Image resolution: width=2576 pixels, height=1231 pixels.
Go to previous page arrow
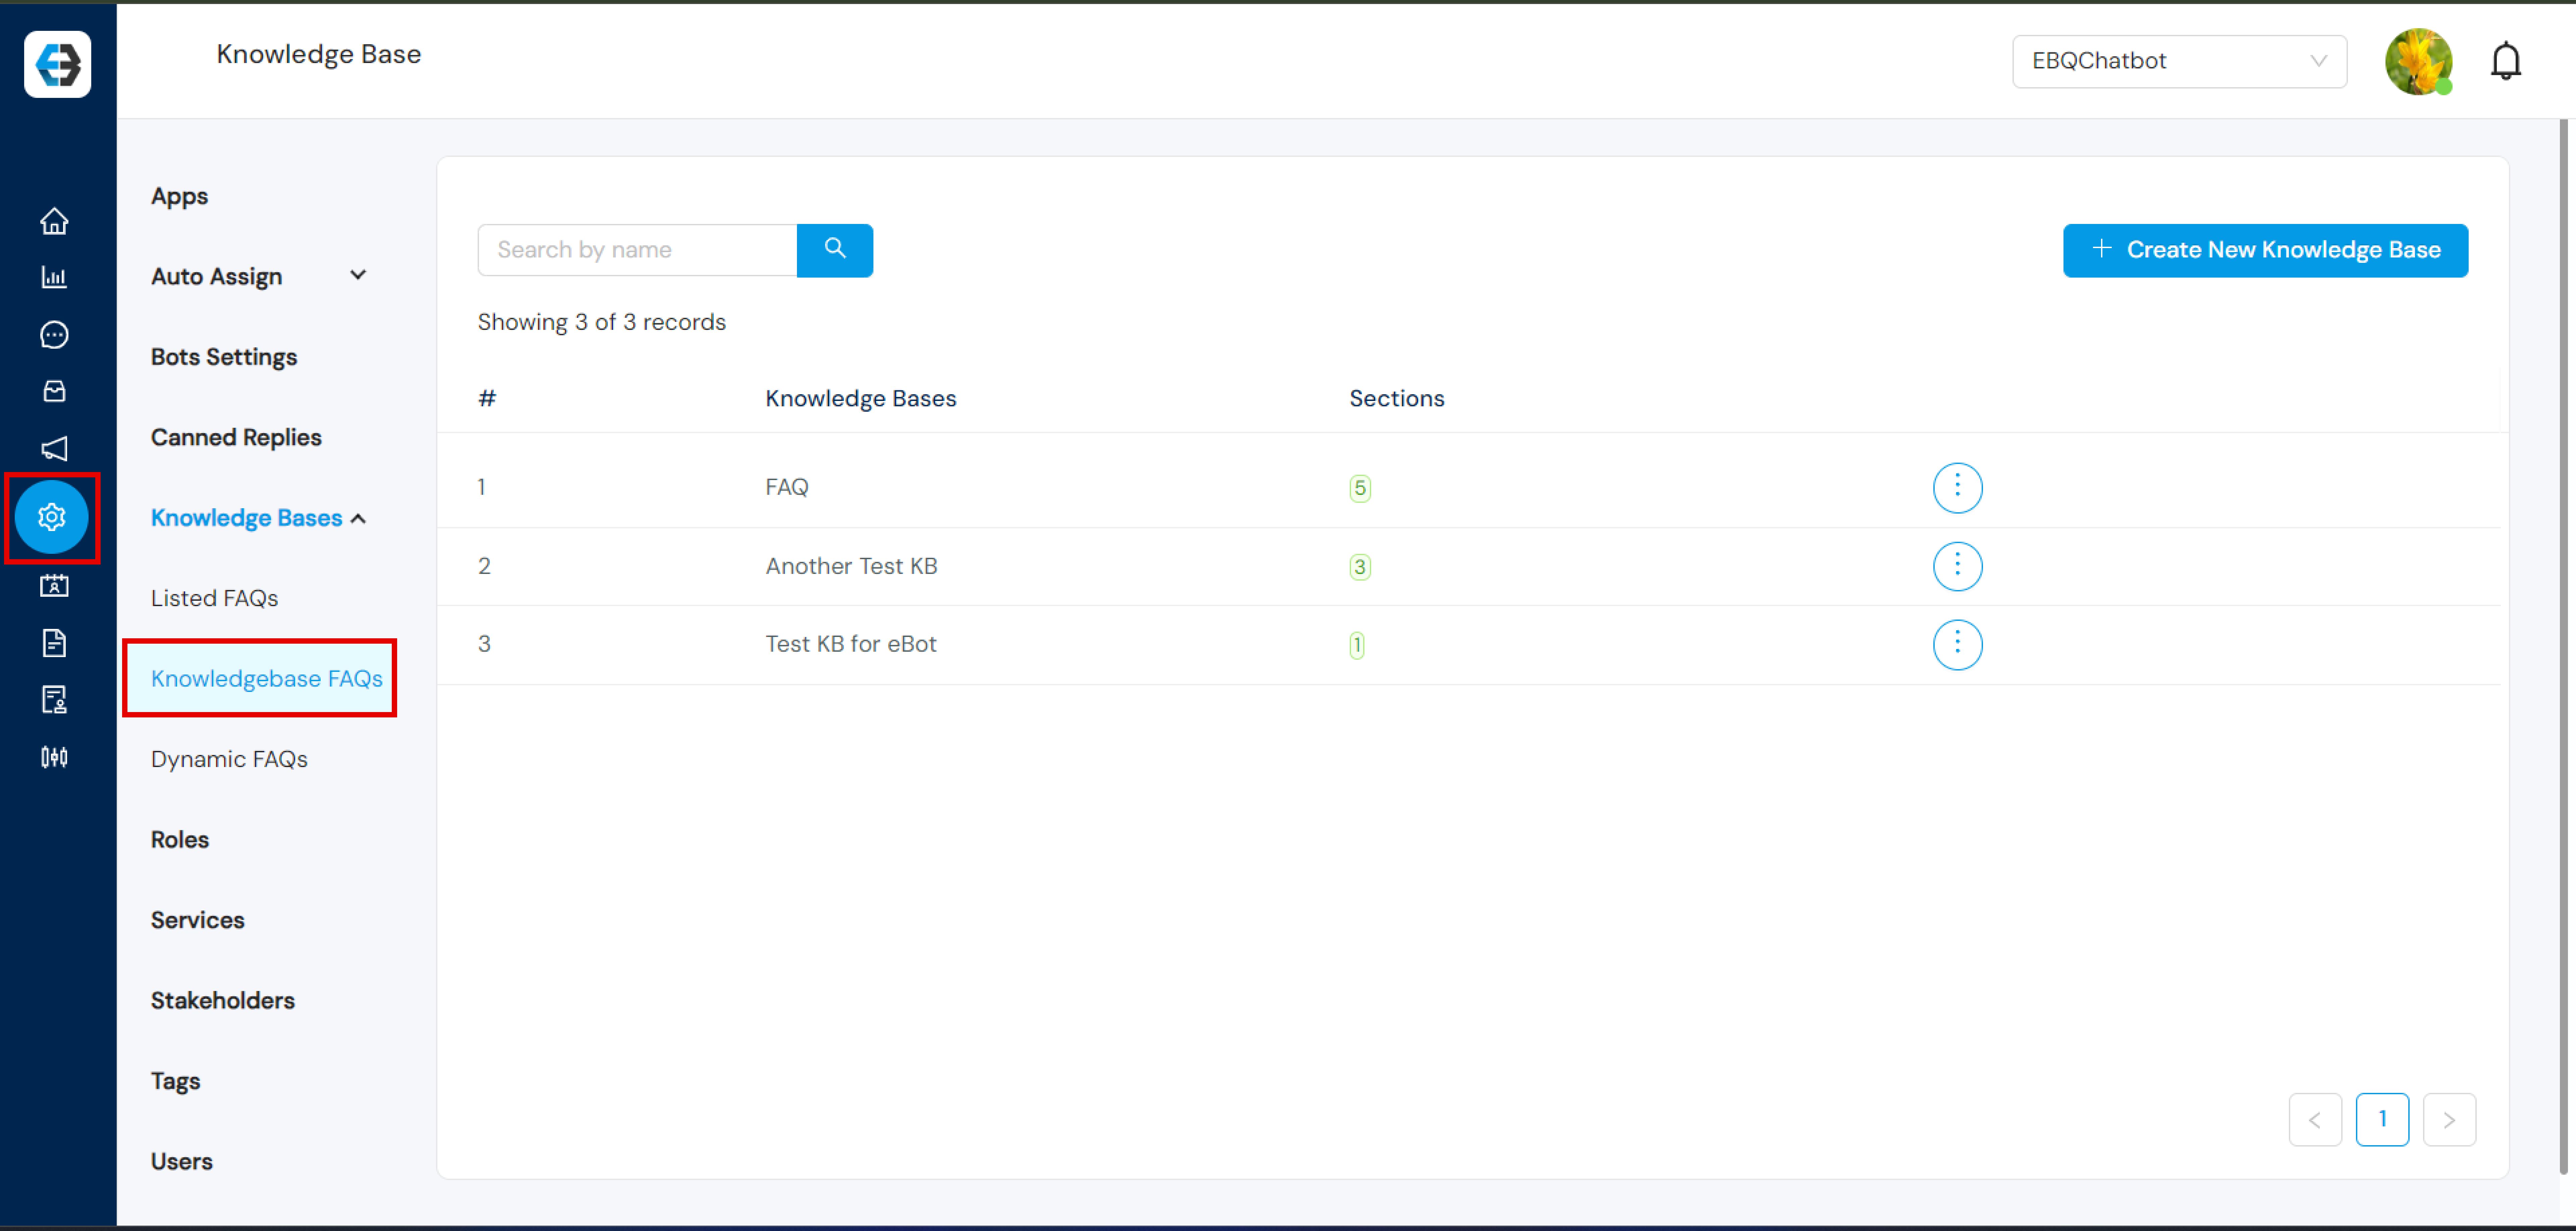point(2315,1119)
